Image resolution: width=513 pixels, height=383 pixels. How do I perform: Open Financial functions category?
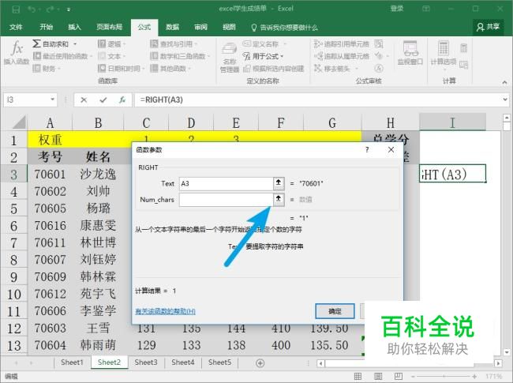click(47, 69)
